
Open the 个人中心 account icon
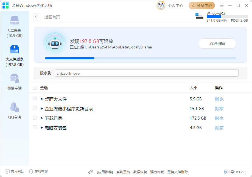(x=161, y=5)
